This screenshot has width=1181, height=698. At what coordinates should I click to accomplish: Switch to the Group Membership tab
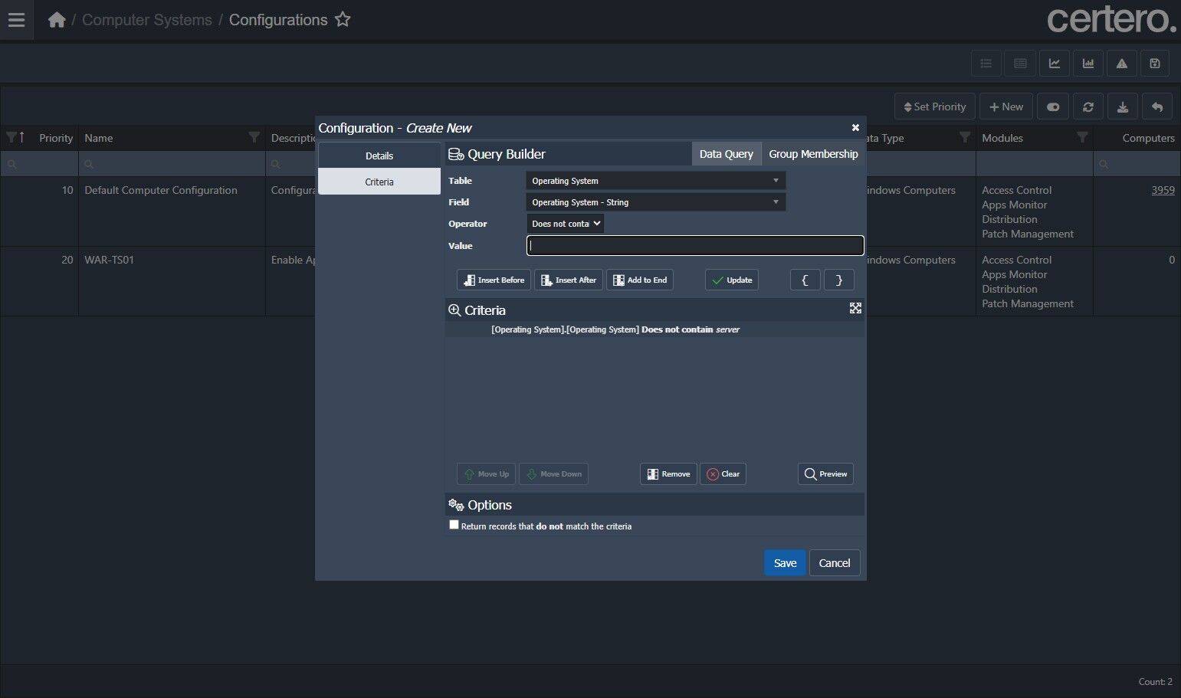pyautogui.click(x=812, y=154)
